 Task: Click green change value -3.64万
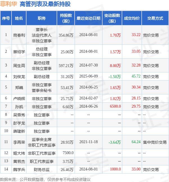[115, 142]
